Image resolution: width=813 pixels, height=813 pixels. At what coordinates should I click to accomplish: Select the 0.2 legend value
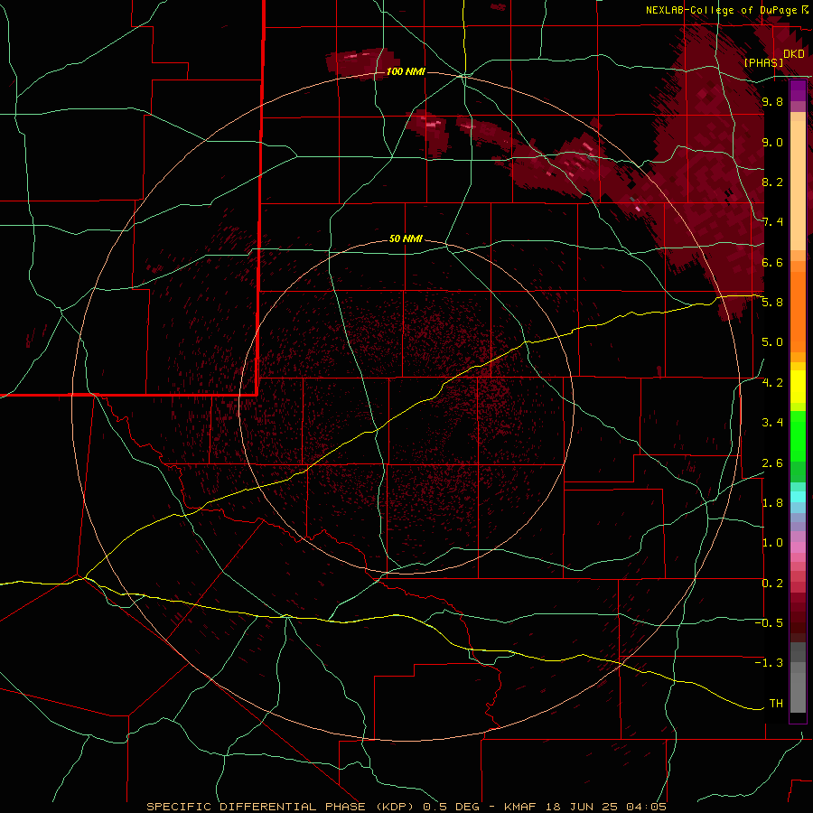click(772, 584)
